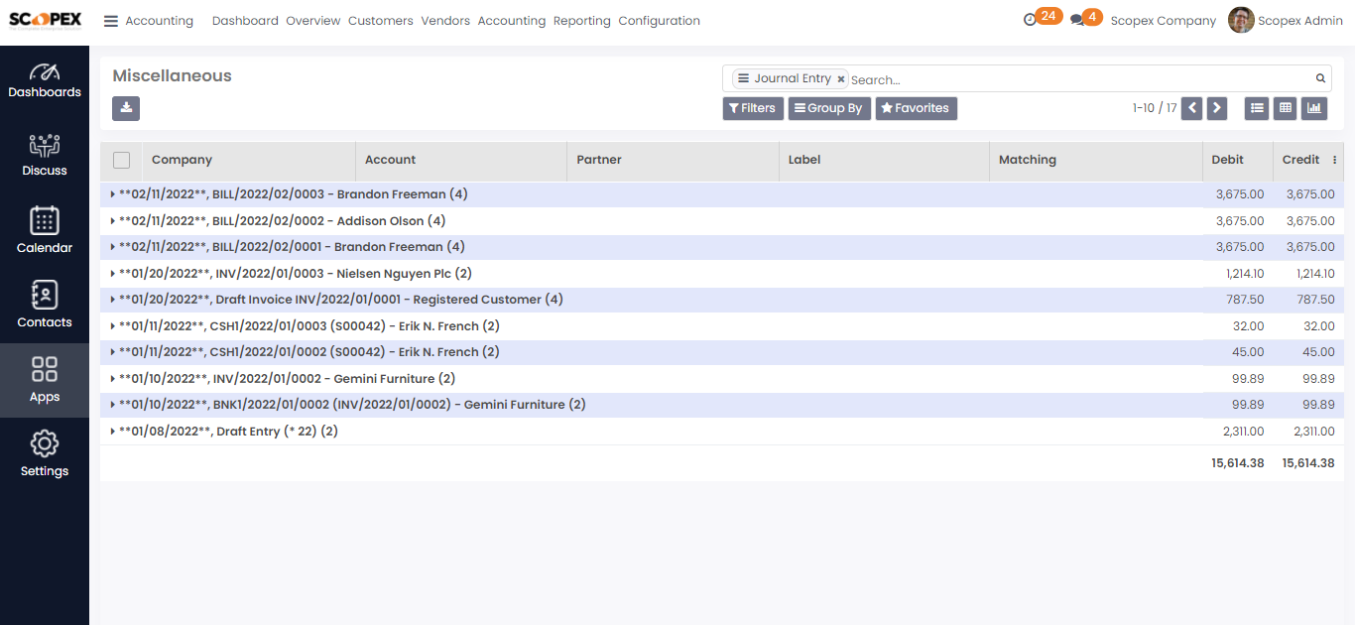Screen dimensions: 1355x625
Task: Click the Scopex Admin user name
Action: pos(1300,21)
